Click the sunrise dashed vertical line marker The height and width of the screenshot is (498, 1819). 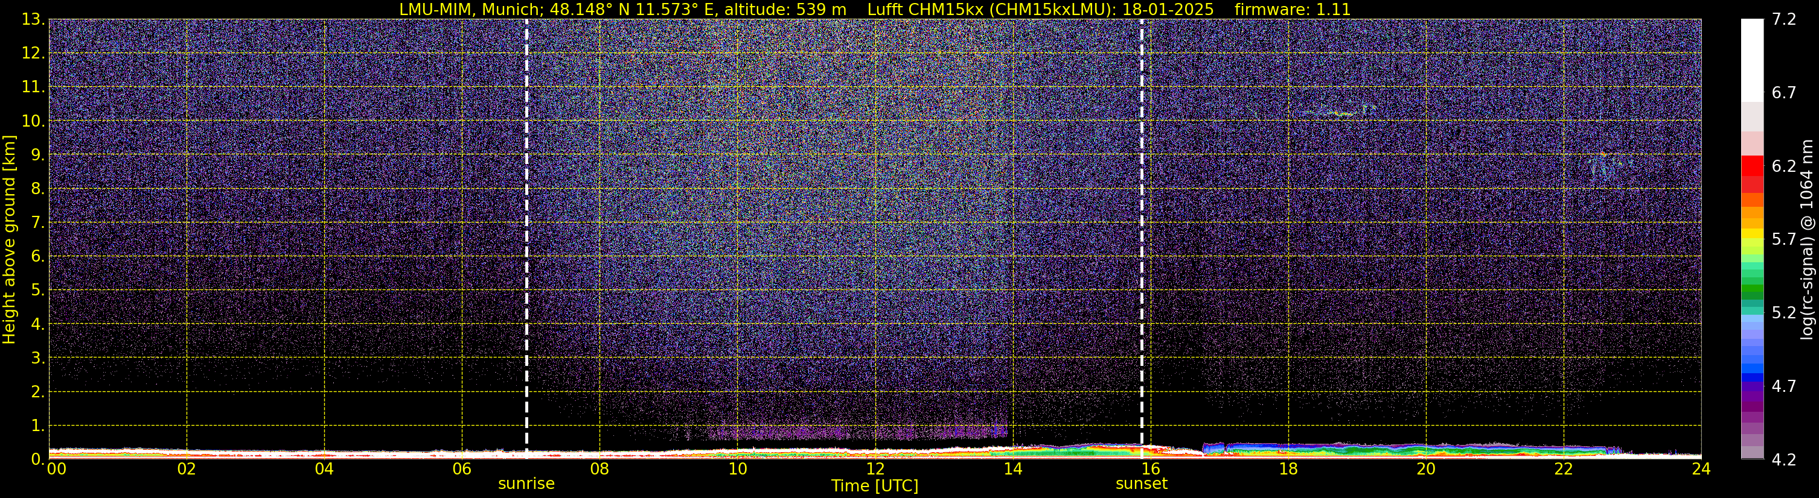(527, 238)
